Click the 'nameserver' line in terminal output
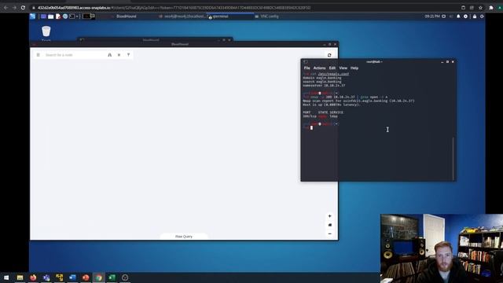This screenshot has width=503, height=283. point(324,86)
